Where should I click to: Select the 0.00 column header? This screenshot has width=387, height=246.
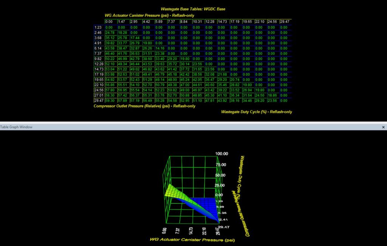109,22
